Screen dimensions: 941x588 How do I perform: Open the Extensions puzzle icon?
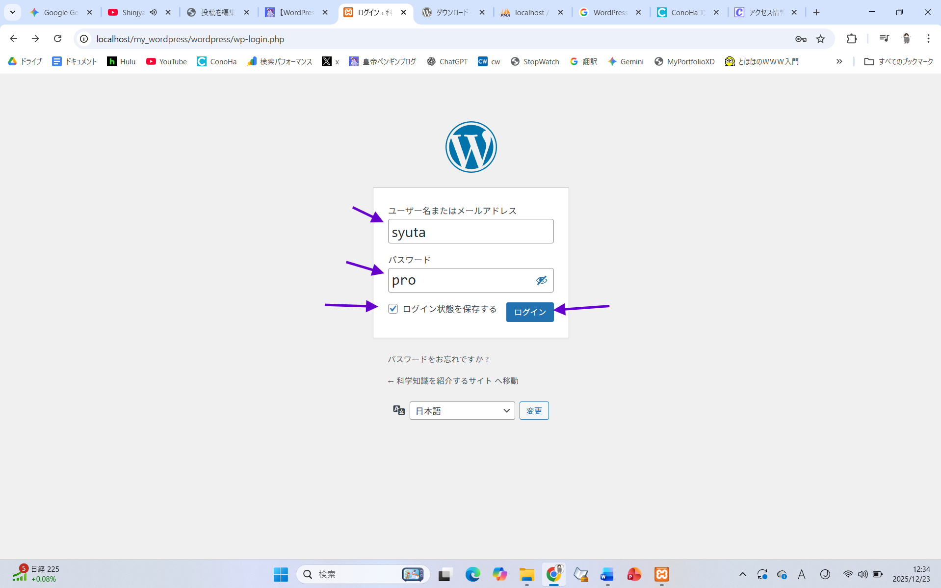852,39
